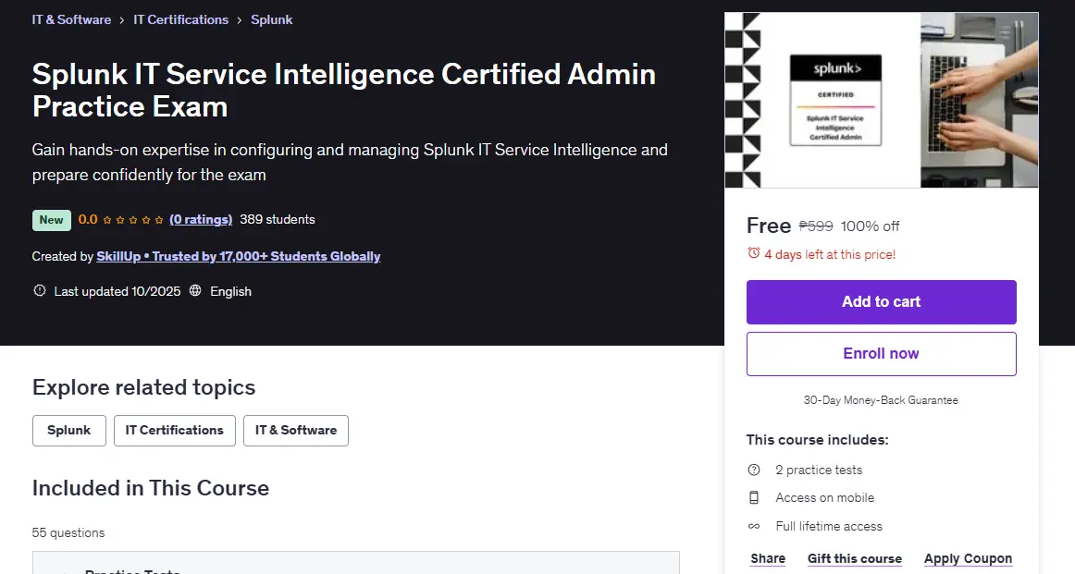Click the globe language icon
This screenshot has width=1075, height=574.
point(195,290)
